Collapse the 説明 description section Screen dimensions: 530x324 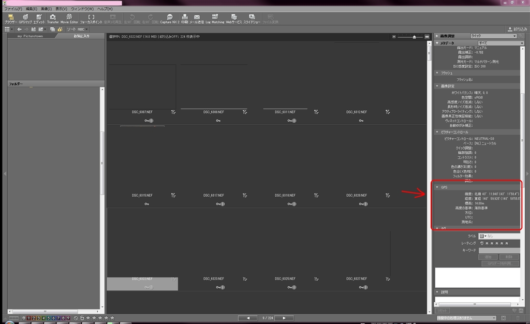(x=437, y=292)
